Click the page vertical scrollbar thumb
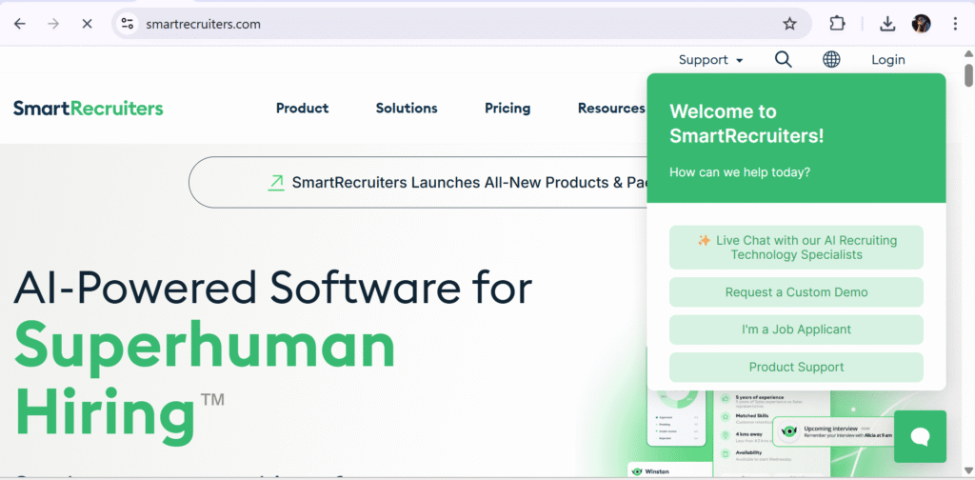Viewport: 975px width, 480px height. [968, 74]
